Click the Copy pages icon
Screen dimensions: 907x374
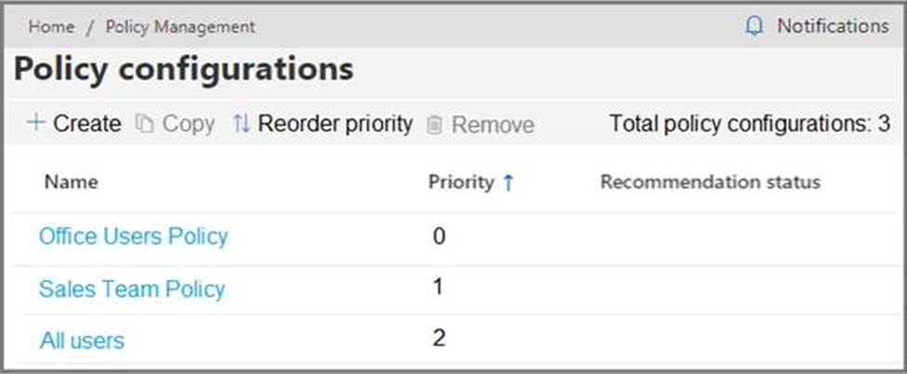pos(144,124)
